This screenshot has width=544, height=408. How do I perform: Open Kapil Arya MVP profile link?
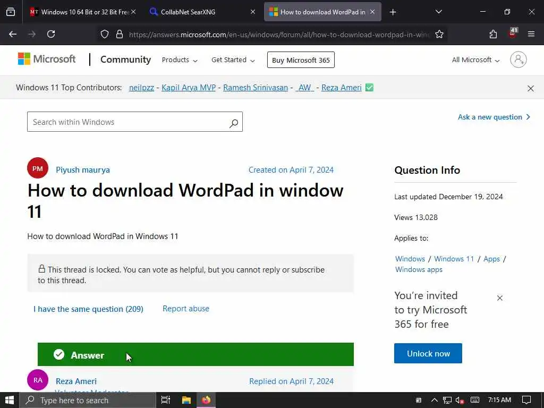point(189,88)
